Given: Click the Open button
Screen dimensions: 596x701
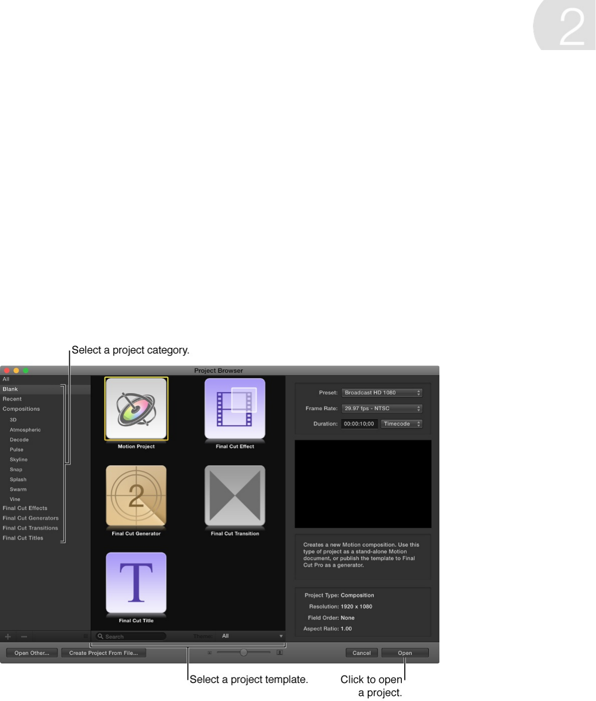Looking at the screenshot, I should [x=405, y=653].
